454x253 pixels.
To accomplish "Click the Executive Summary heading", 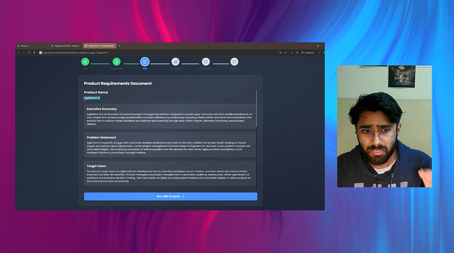I will pos(102,109).
